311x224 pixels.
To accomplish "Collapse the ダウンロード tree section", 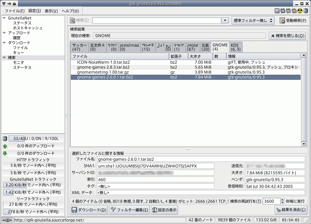I will point(4,43).
